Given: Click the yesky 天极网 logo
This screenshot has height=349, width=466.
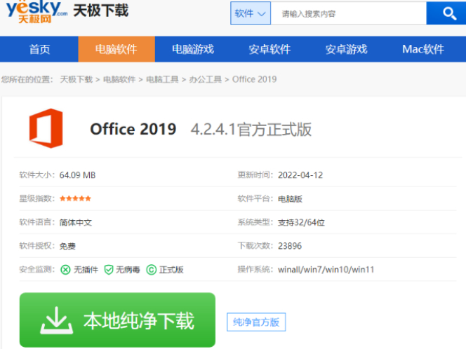Looking at the screenshot, I should click(37, 12).
